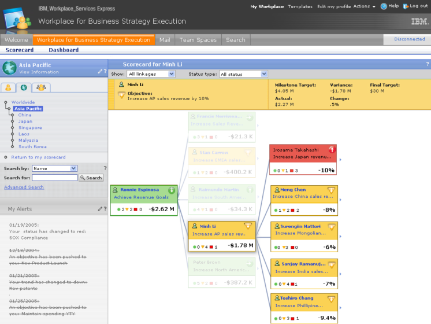Screen dimensions: 431x324
Task: Select the globe tab icon
Action: click(x=24, y=87)
